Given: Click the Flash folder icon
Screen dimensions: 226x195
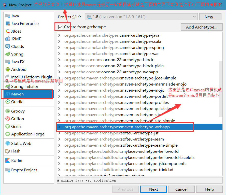Looking at the screenshot, I should coord(8,151).
